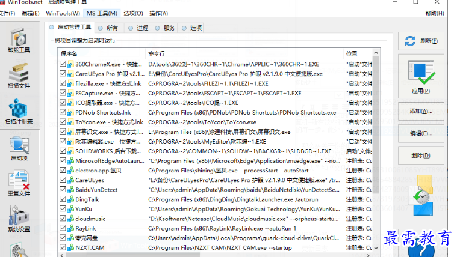Viewport: 457px width, 257px height.
Task: Select the 欧菲编辑器.exe row text
Action: tap(108, 142)
